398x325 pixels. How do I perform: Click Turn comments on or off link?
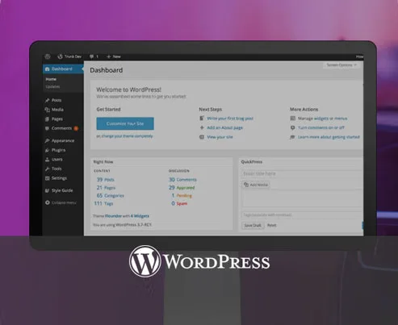pos(320,127)
